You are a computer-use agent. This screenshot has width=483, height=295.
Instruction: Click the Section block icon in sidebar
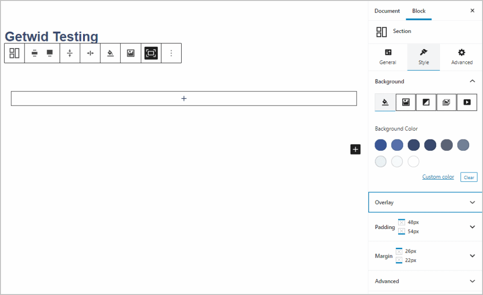click(x=381, y=32)
